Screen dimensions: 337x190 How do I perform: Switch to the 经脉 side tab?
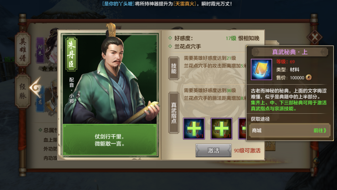click(23, 91)
